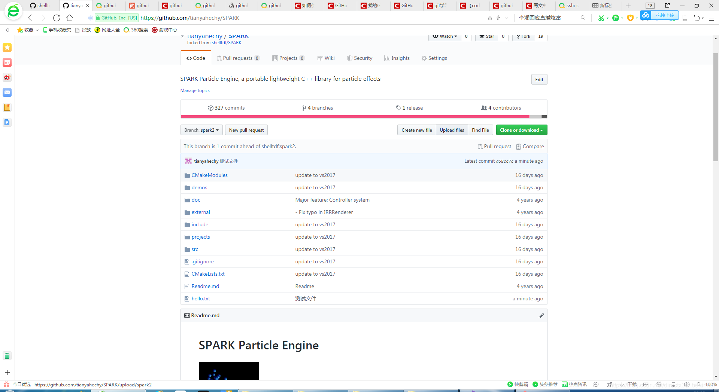
Task: Expand Clone or download dropdown
Action: coord(521,130)
